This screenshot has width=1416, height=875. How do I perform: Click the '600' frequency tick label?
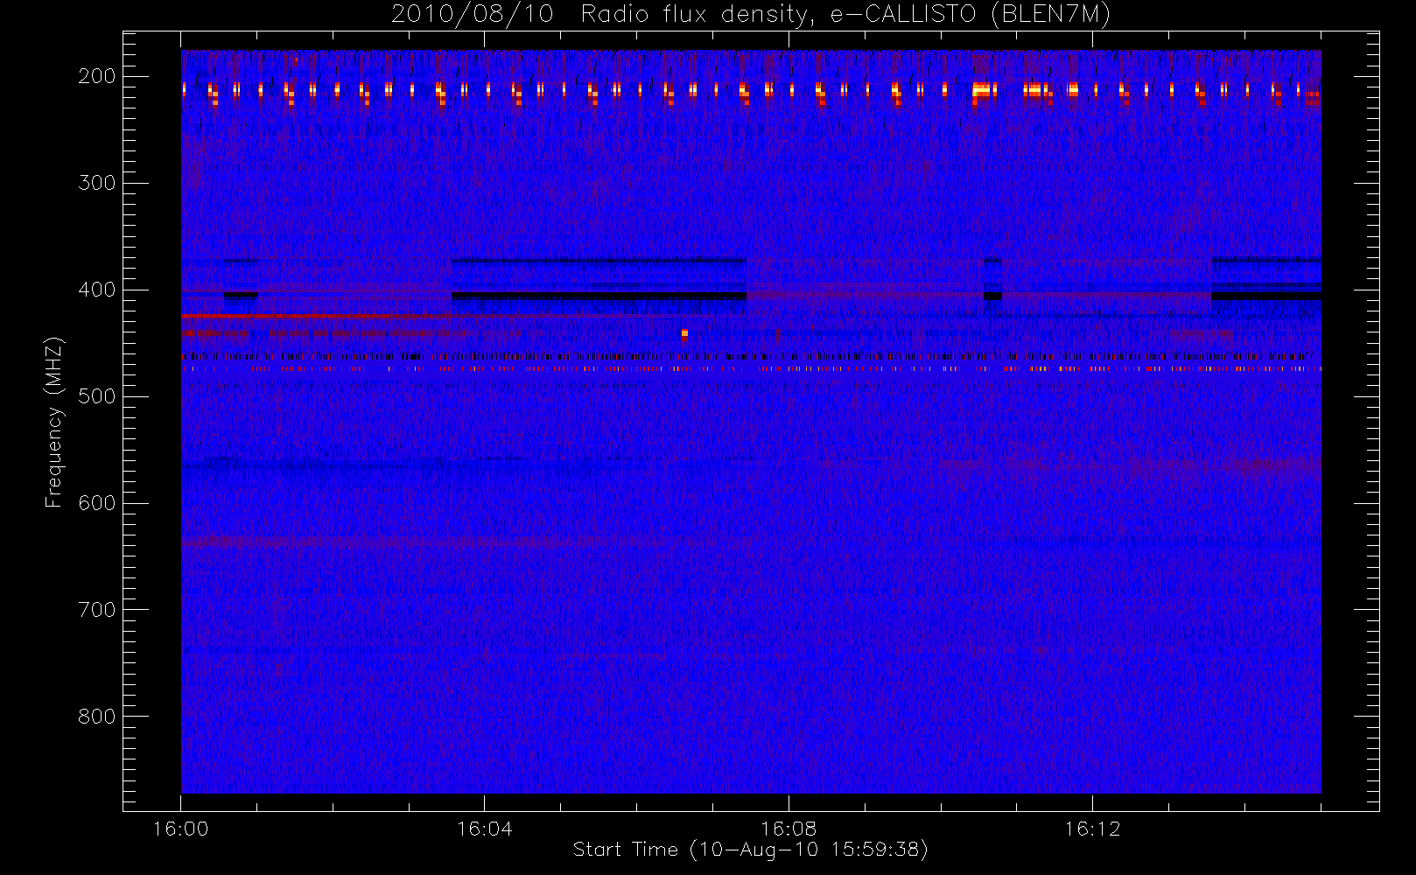[x=97, y=503]
